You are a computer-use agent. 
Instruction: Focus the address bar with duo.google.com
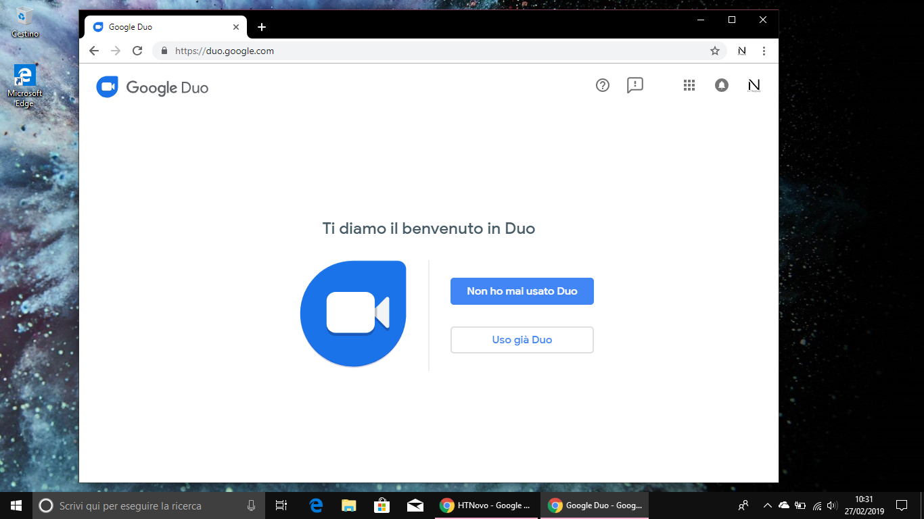[440, 51]
